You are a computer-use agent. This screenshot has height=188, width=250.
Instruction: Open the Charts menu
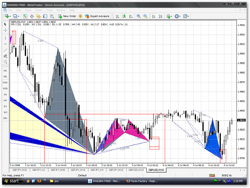tap(39, 10)
